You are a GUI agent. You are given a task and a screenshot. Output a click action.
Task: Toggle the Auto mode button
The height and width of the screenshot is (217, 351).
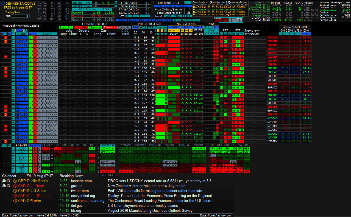19,30
